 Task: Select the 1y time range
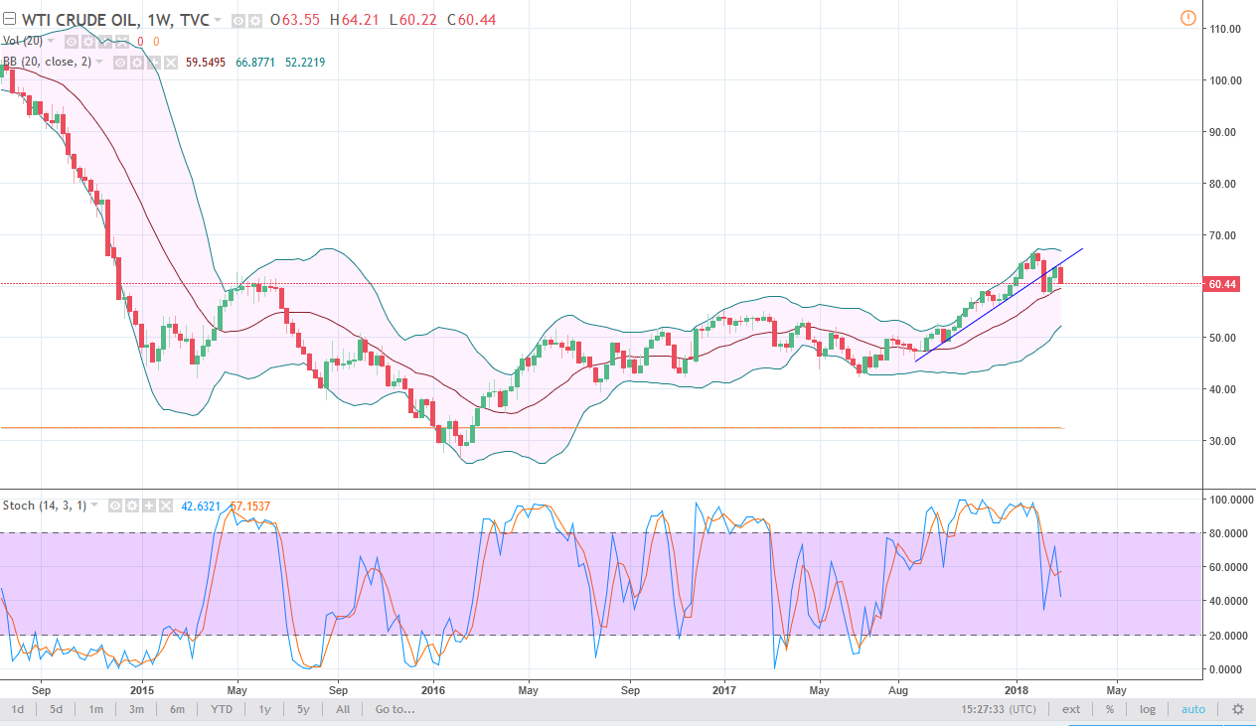pos(264,709)
